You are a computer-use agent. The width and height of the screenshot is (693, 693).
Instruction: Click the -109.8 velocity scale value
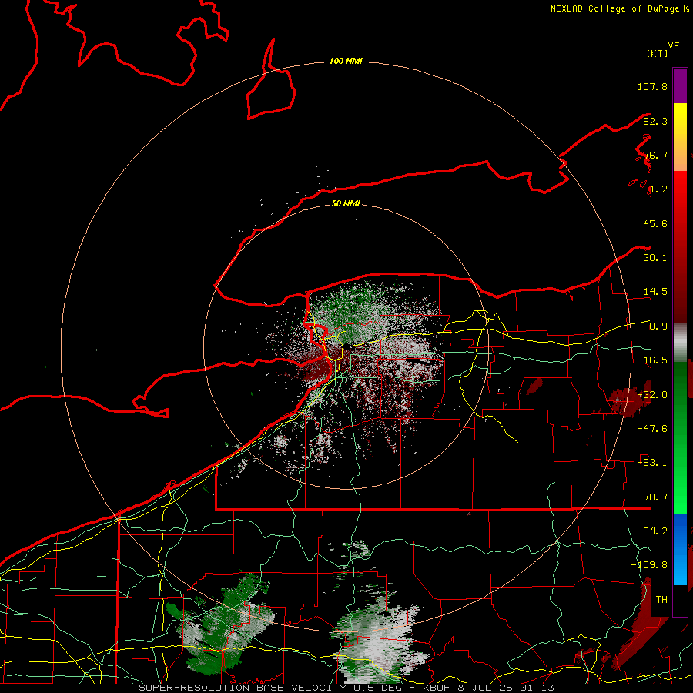(x=649, y=565)
